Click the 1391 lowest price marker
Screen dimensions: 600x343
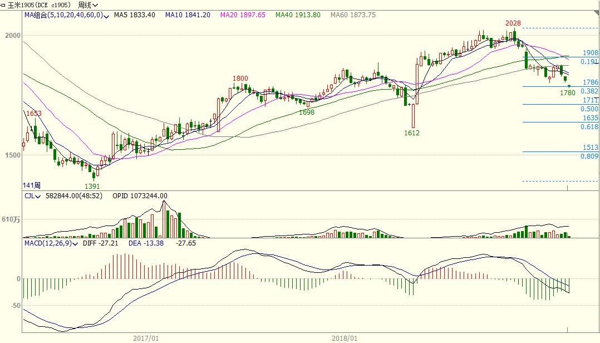92,186
